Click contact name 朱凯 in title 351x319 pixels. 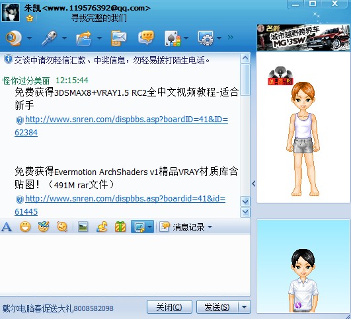(x=32, y=8)
